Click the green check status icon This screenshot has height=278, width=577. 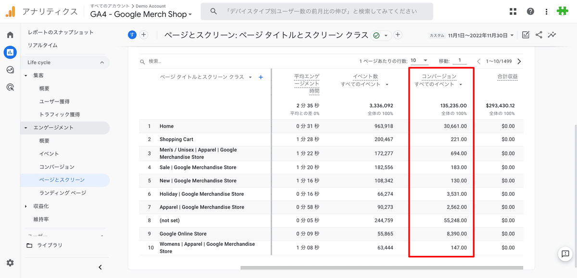pos(376,35)
